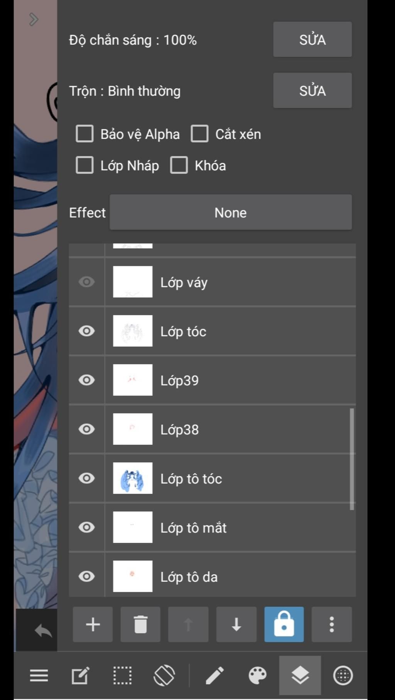Collapse the panel with the chevron arrow
The image size is (395, 700).
pyautogui.click(x=34, y=19)
